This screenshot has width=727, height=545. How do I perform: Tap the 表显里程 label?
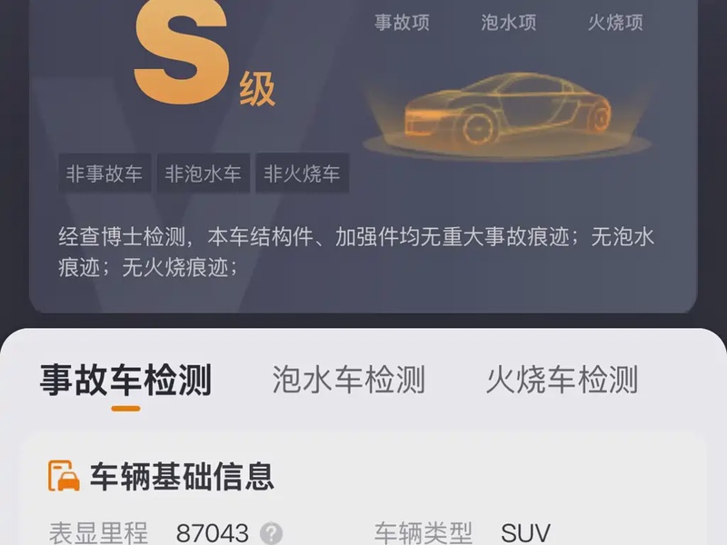pyautogui.click(x=98, y=533)
